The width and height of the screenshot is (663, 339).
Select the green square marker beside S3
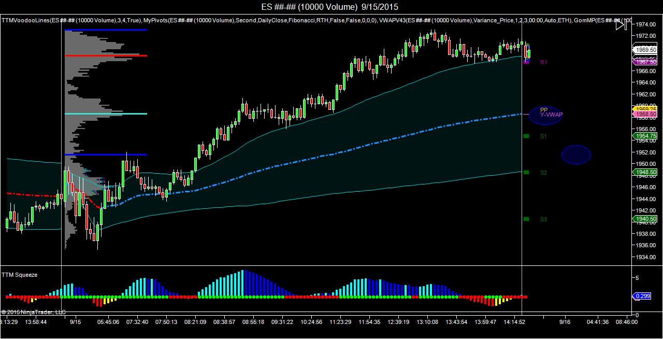pyautogui.click(x=526, y=219)
